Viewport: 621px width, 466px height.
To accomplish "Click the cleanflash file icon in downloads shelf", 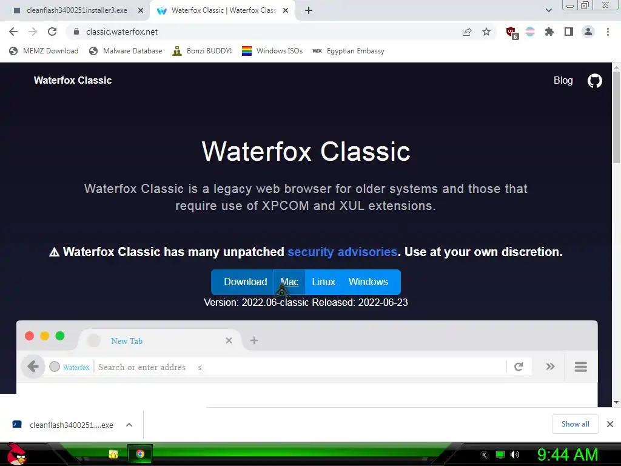I will [x=16, y=424].
